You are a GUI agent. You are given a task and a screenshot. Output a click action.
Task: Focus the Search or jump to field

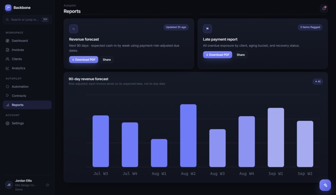[27, 20]
